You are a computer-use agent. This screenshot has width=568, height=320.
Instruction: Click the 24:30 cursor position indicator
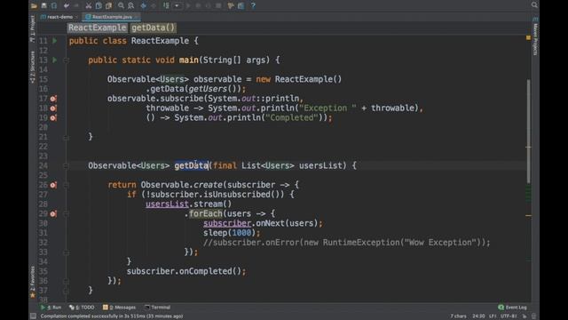(x=478, y=316)
